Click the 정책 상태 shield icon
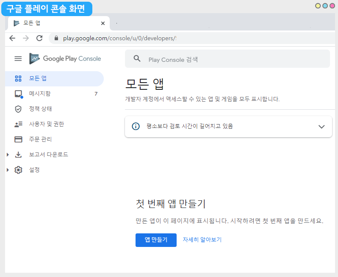The height and width of the screenshot is (277, 338). click(x=18, y=109)
